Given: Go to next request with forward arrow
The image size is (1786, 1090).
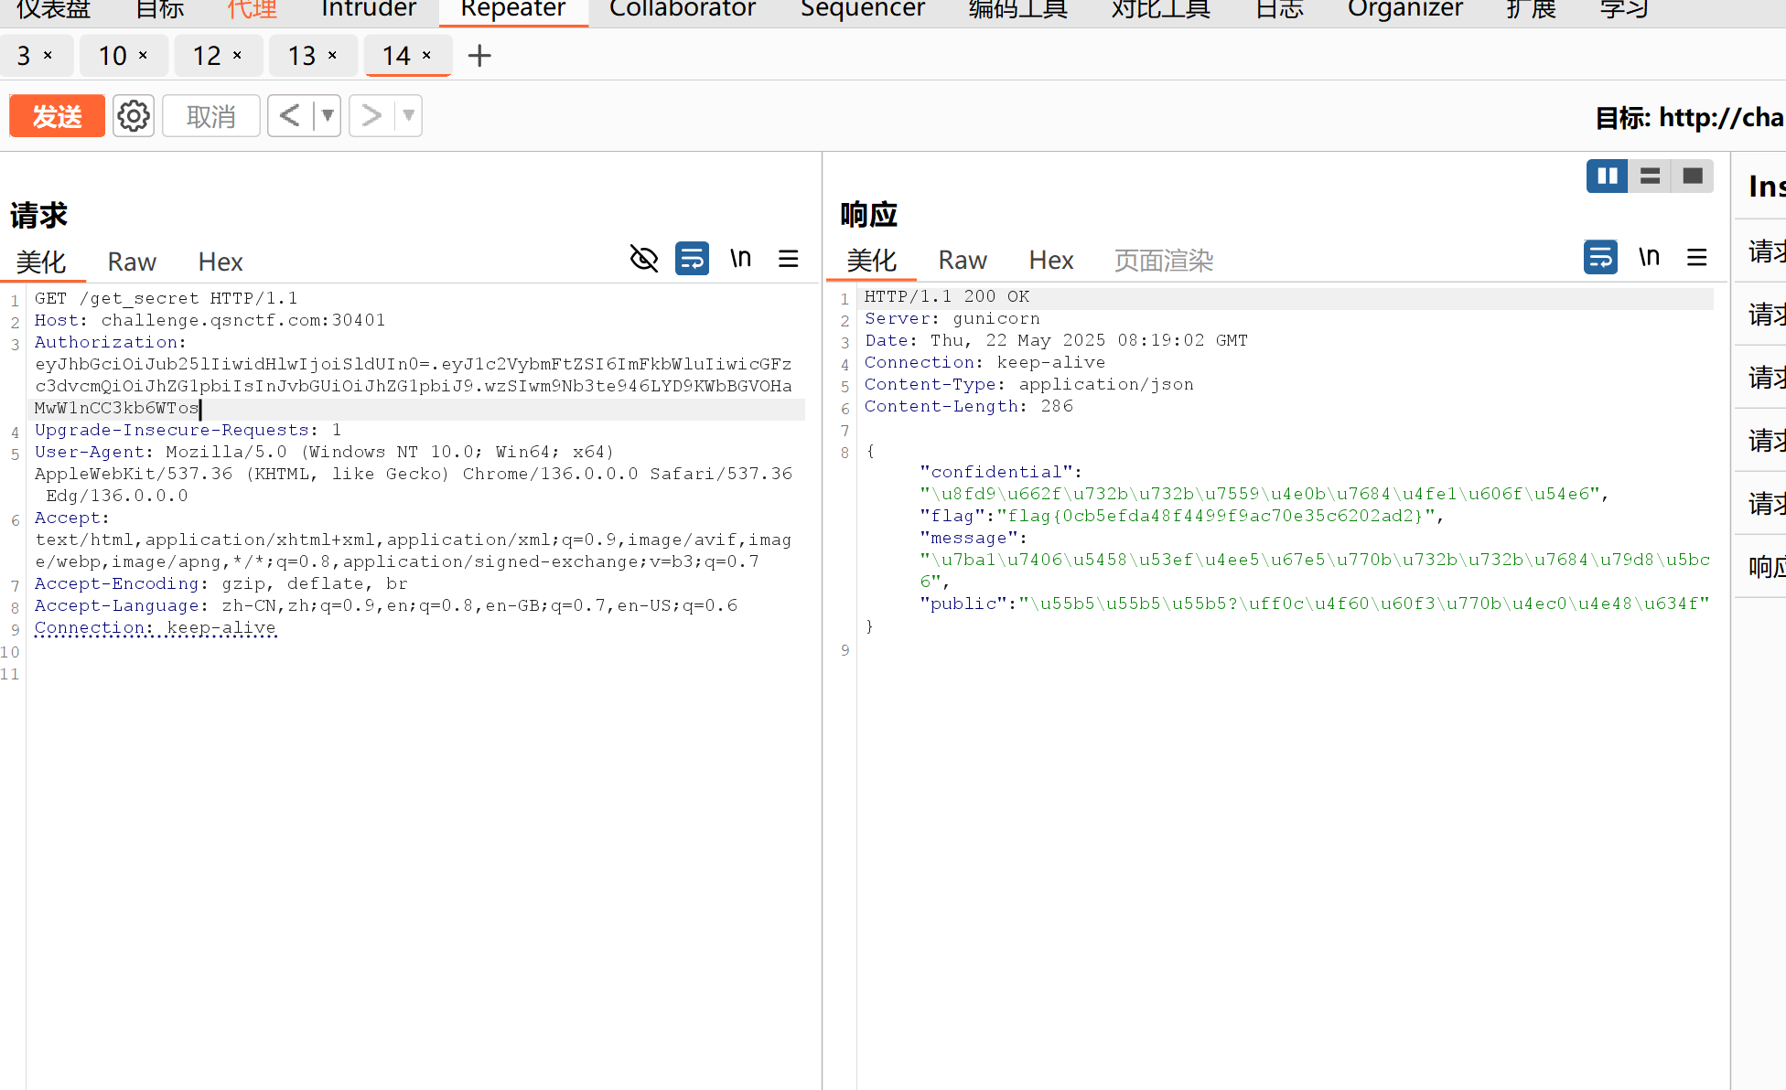Looking at the screenshot, I should (x=371, y=116).
